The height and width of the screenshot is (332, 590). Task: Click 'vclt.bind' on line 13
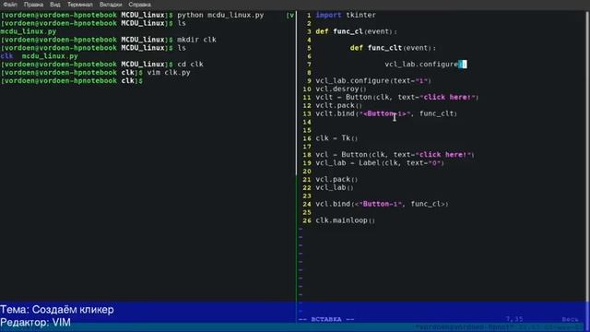[x=335, y=113]
